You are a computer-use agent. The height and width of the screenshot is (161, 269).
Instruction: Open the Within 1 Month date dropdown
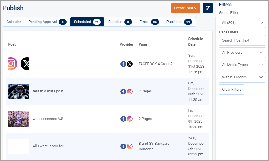coord(242,77)
